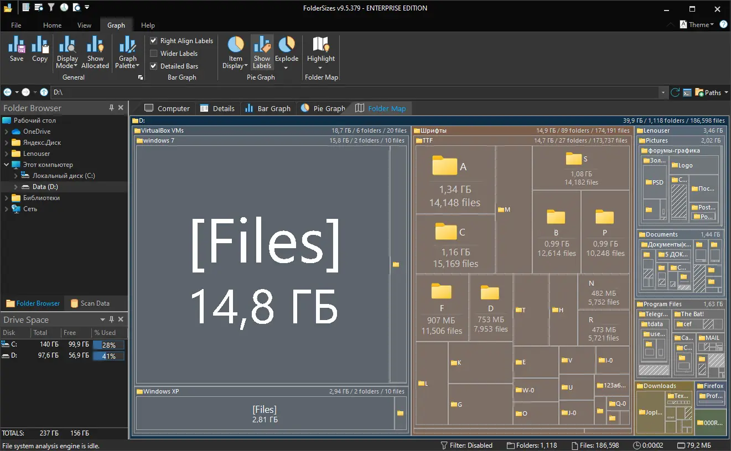
Task: Click the FolderSizes application icon
Action: [x=8, y=8]
